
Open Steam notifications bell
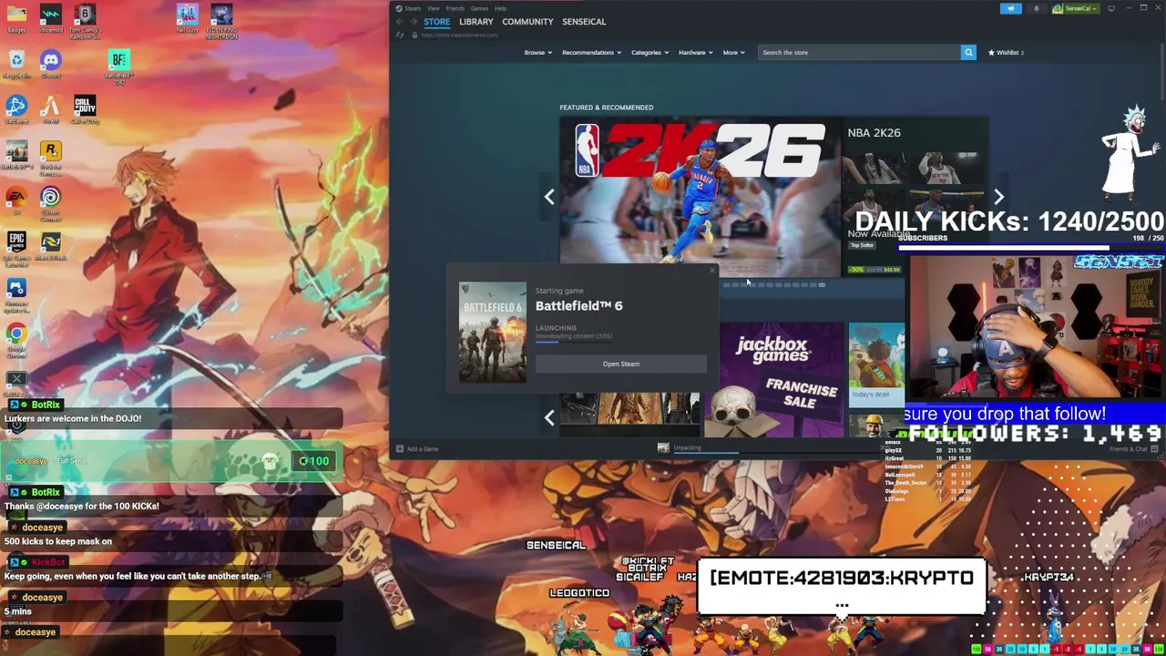click(1036, 8)
